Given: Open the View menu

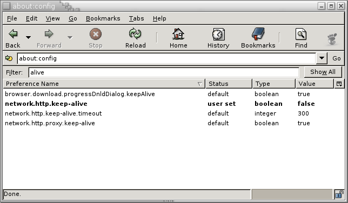Looking at the screenshot, I should (52, 18).
